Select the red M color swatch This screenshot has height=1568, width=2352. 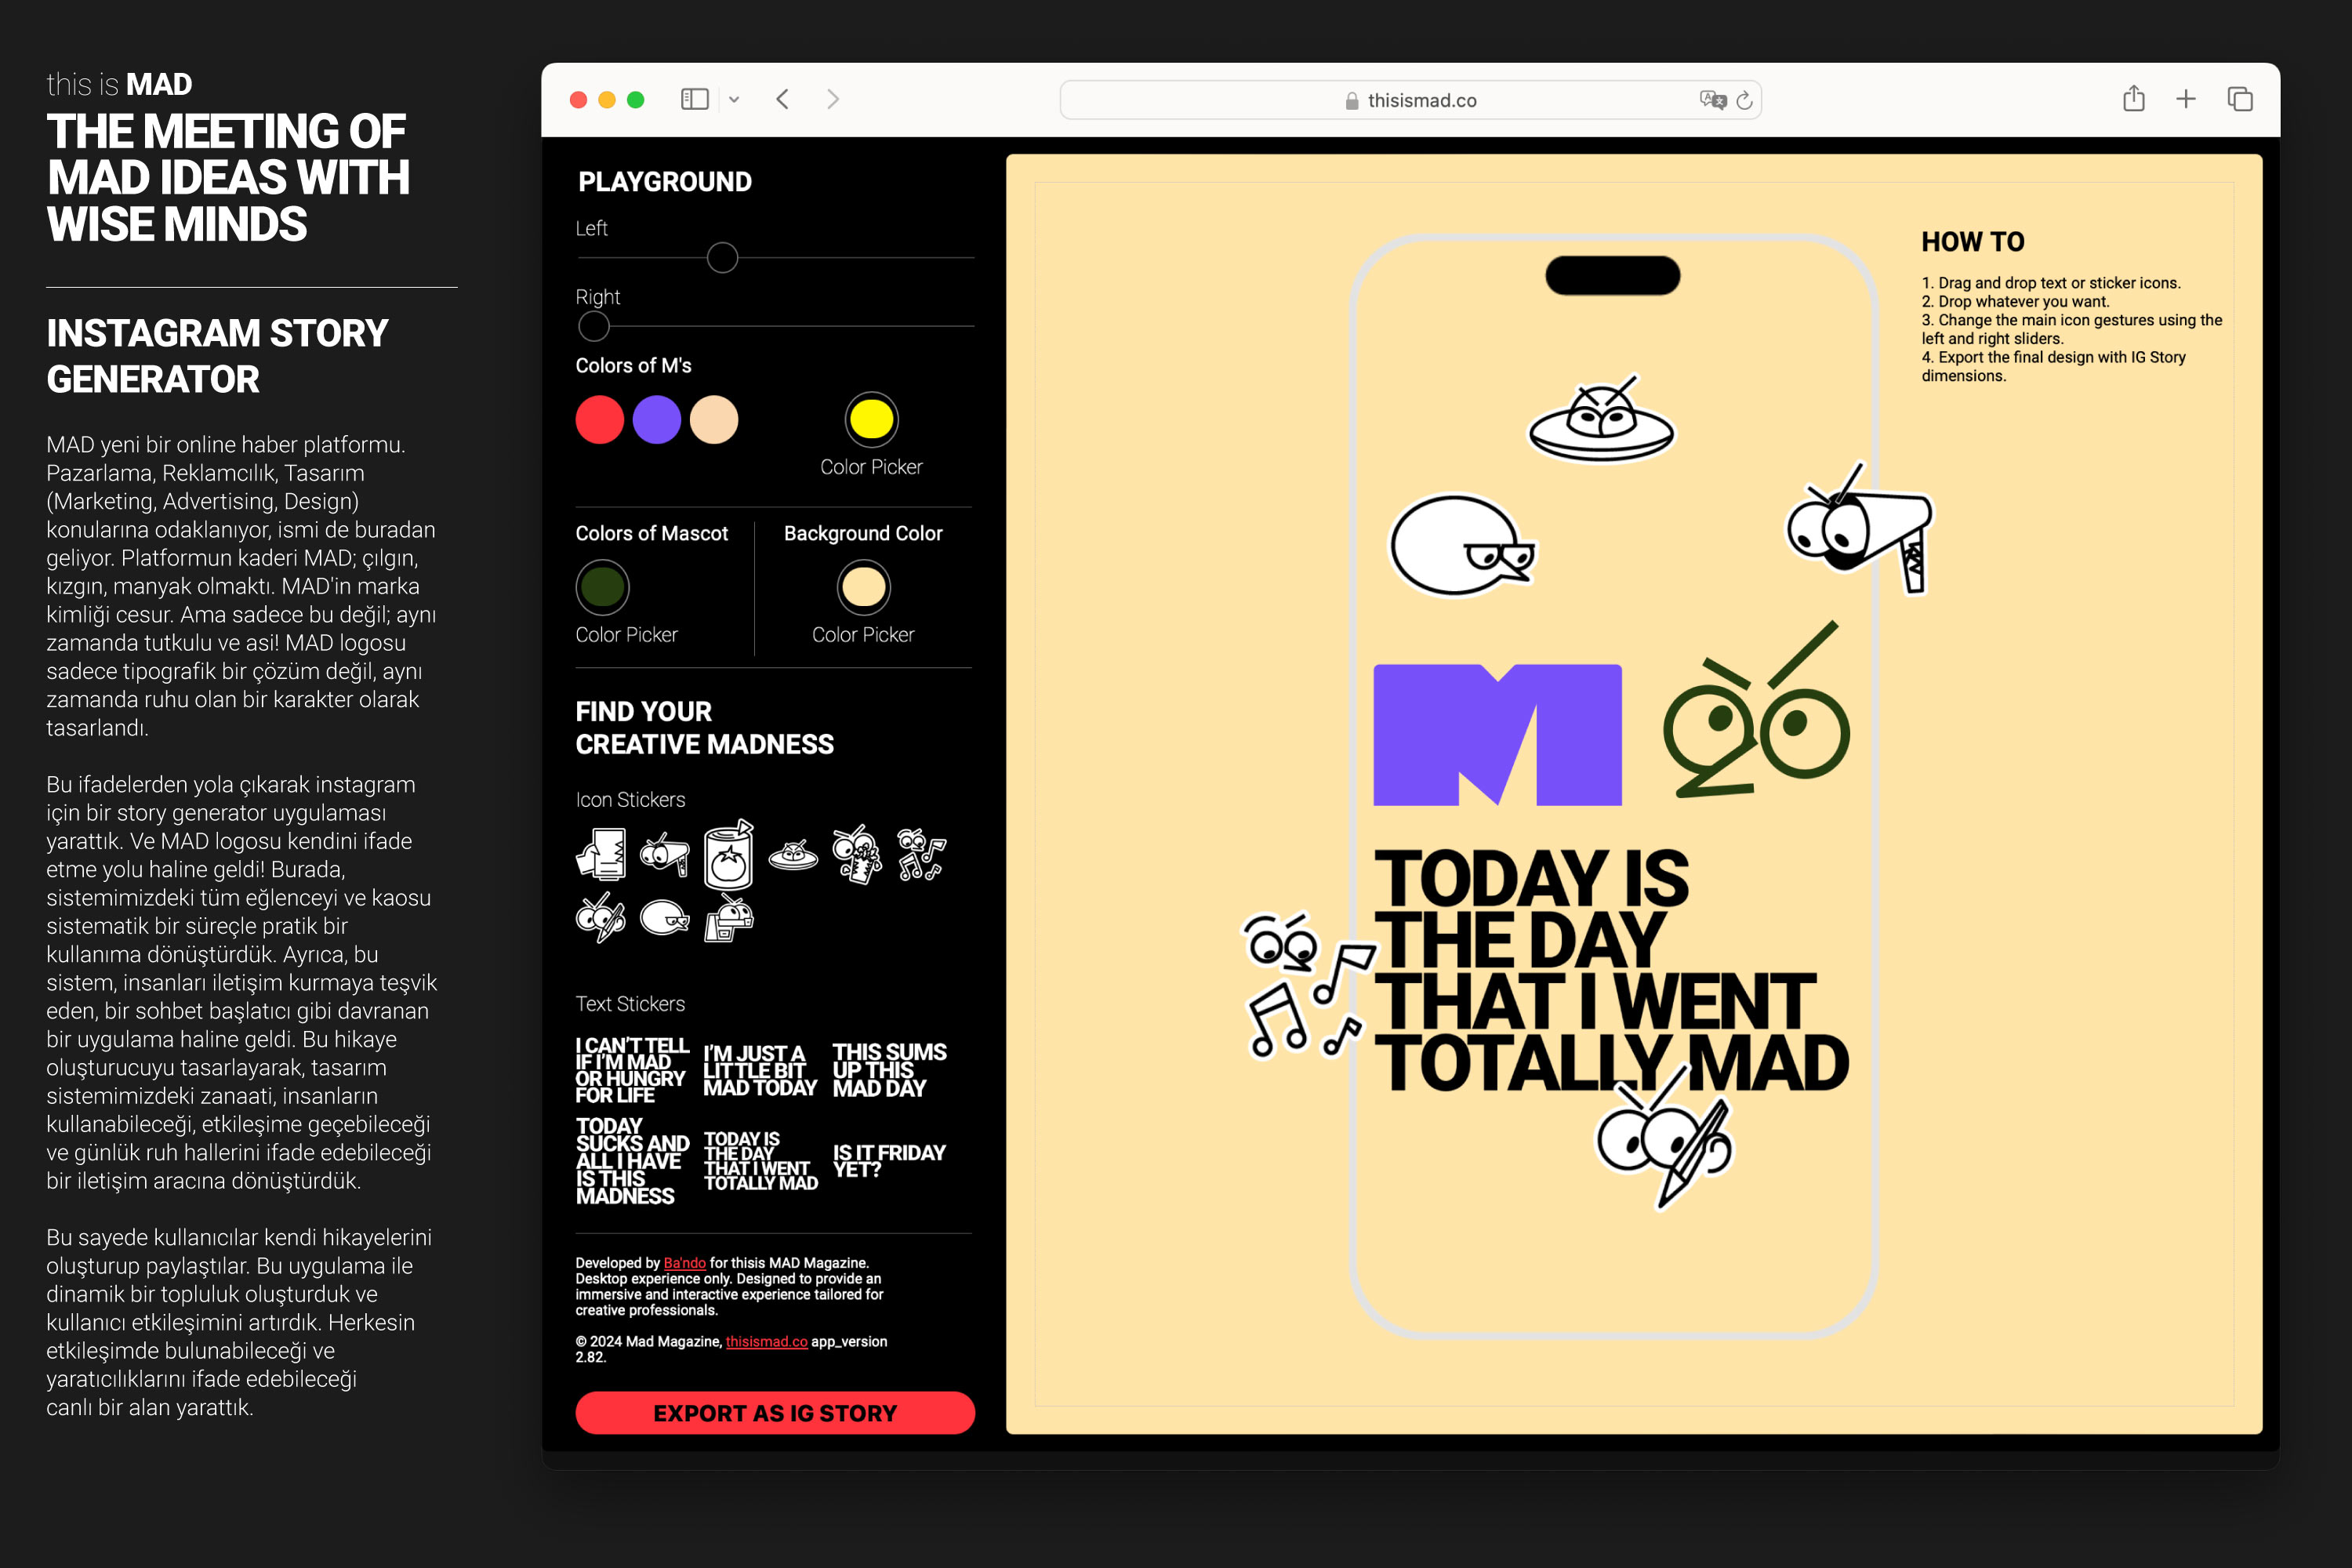pos(600,419)
